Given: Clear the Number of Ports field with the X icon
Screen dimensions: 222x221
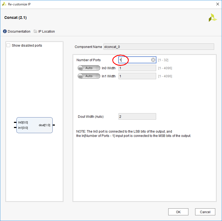Looking at the screenshot, I should point(153,60).
